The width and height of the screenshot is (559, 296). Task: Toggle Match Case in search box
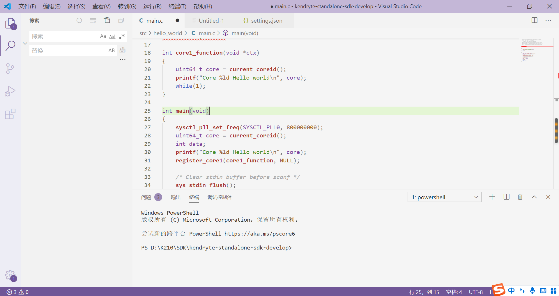click(103, 36)
